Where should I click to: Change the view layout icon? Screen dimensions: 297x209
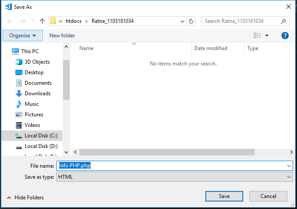(257, 36)
